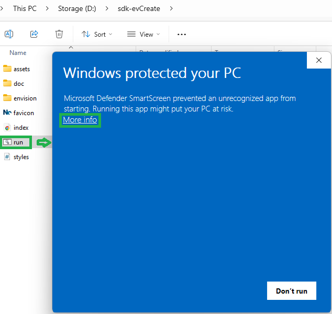Click the Delete trash can icon
Screen dimensions: 332x314
click(x=59, y=34)
